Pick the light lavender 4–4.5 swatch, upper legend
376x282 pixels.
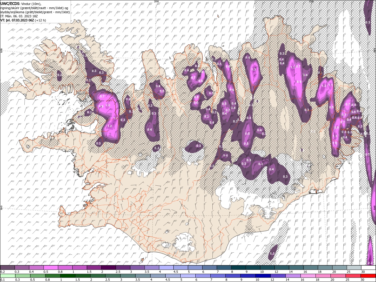point(166,268)
